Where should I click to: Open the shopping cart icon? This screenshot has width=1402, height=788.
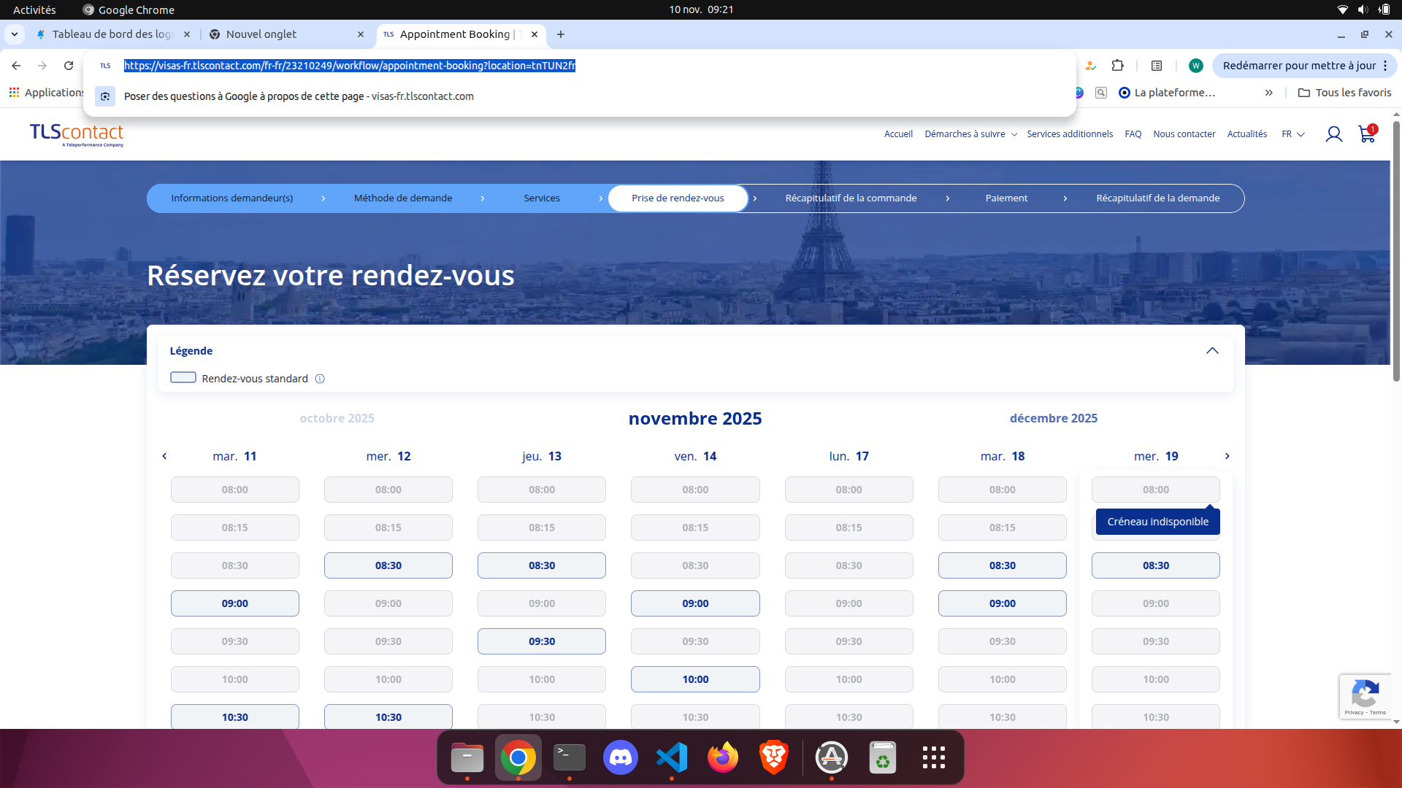coord(1366,134)
